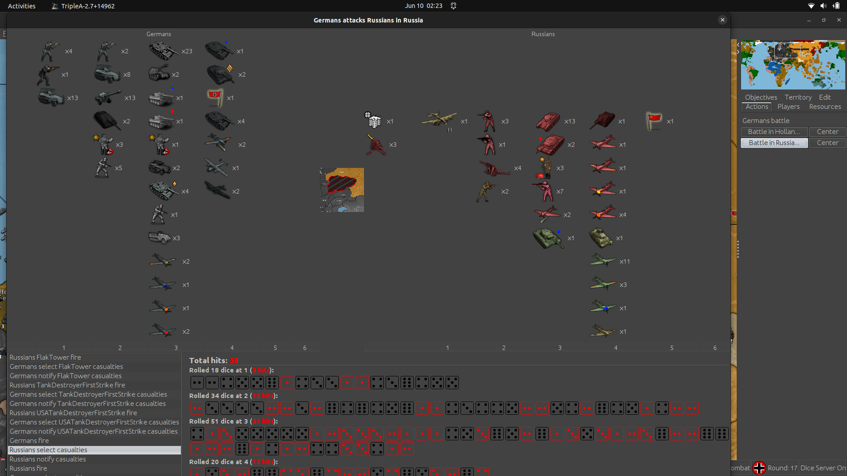Click the German nation emblem in status bar

tap(759, 468)
